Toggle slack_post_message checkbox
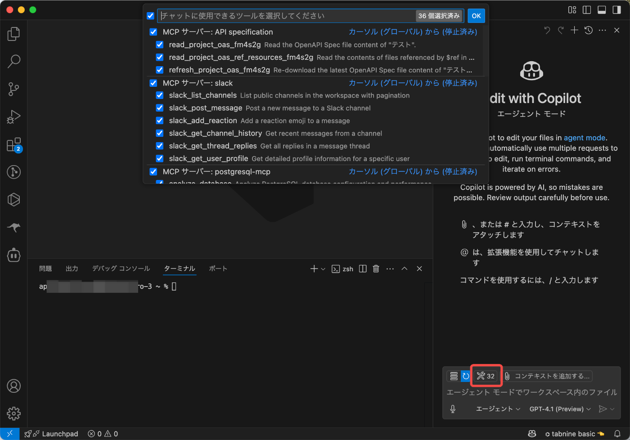The height and width of the screenshot is (440, 630). pyautogui.click(x=160, y=108)
